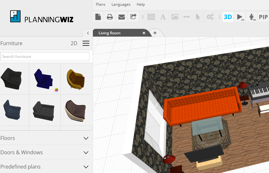Toggle the 3D view mode button
The image size is (269, 173).
(228, 17)
